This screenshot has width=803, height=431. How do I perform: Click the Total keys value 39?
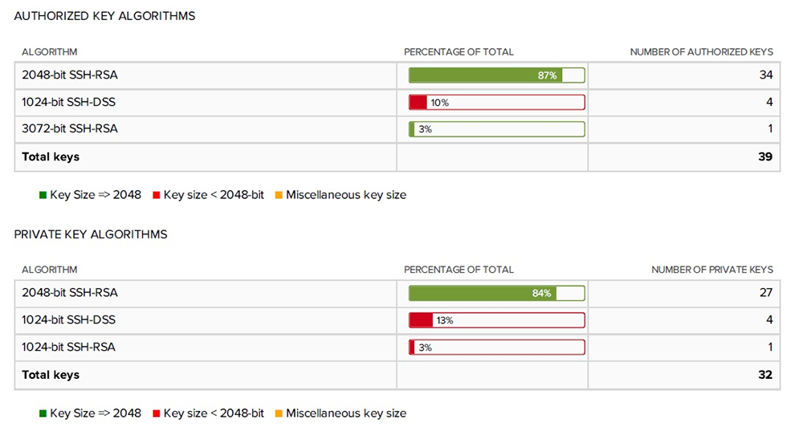pos(765,157)
